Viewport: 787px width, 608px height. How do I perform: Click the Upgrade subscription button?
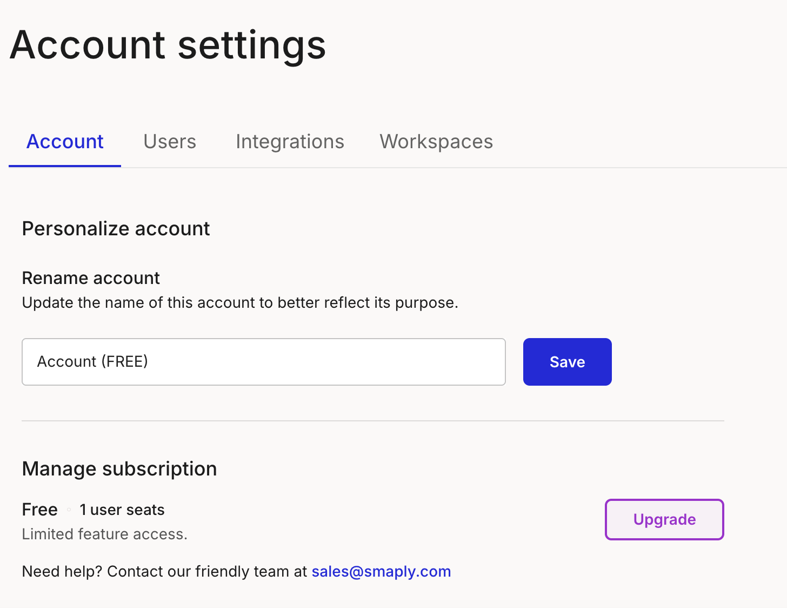(664, 519)
